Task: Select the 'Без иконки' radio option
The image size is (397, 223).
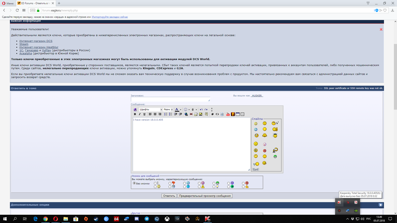Action: point(134,183)
